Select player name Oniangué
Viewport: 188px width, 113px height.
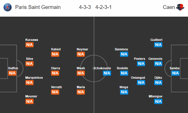coord(138,78)
